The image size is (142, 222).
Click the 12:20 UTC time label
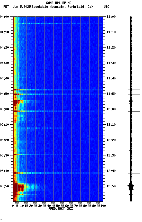click(x=111, y=140)
